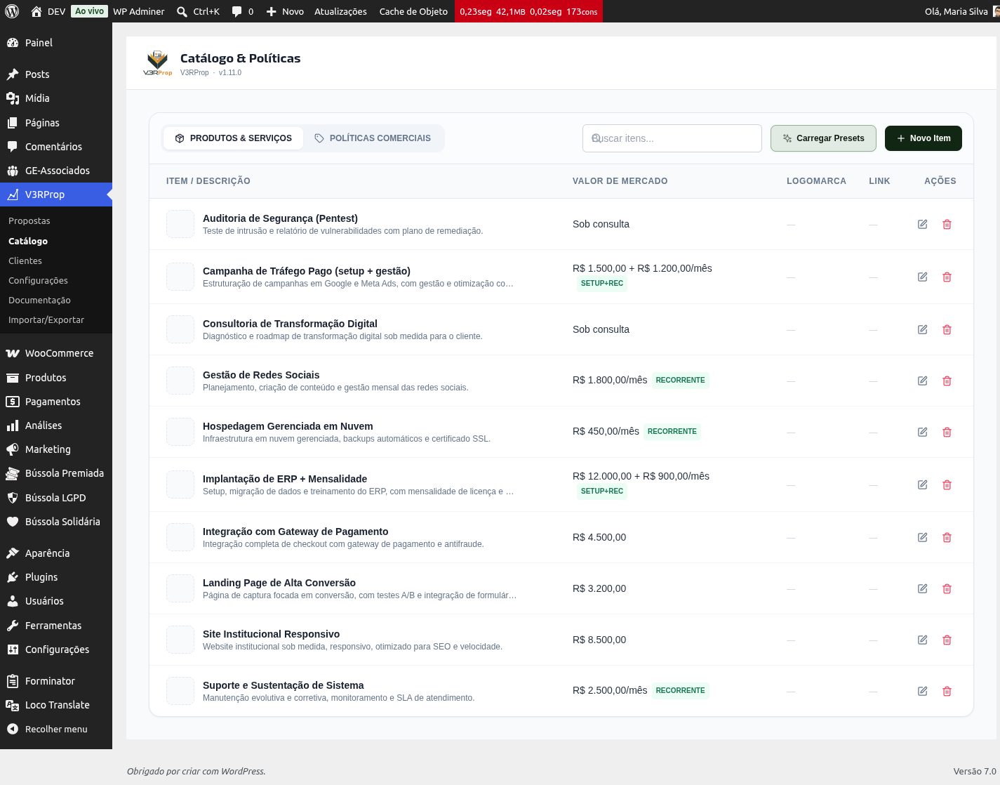Open Loco Translate menu

[56, 705]
